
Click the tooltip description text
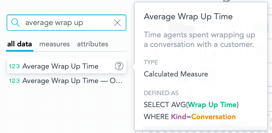click(x=199, y=40)
